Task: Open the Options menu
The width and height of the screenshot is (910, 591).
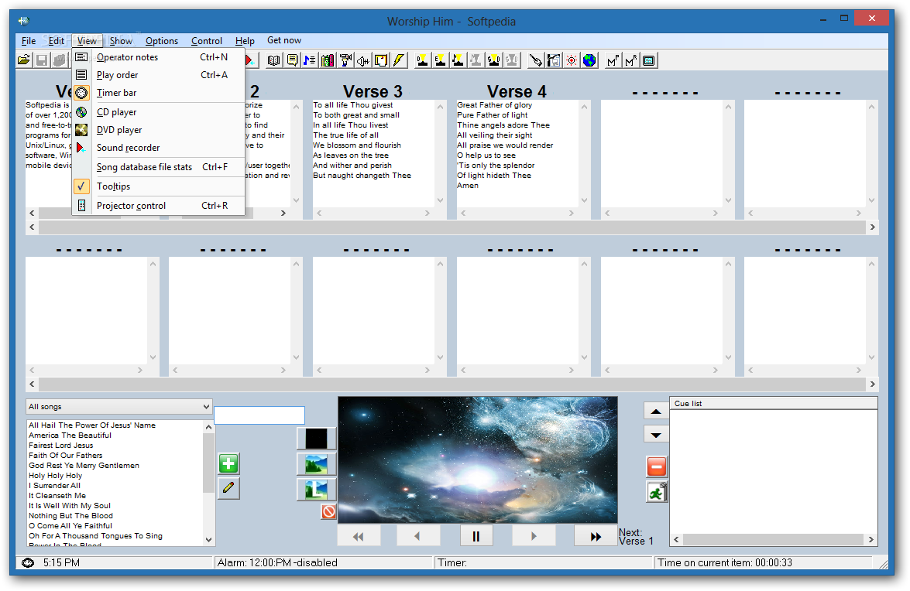Action: [x=161, y=40]
